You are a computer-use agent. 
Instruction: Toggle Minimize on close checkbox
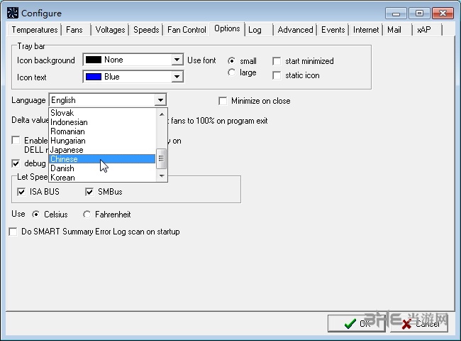[x=223, y=101]
